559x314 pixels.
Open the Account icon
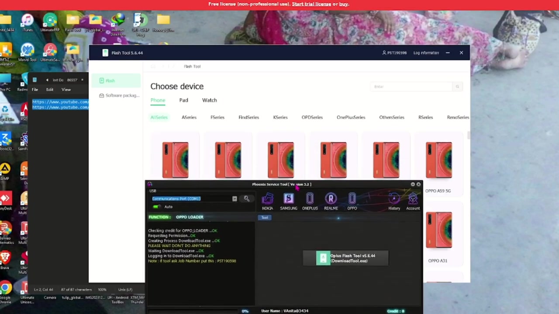[x=413, y=202]
